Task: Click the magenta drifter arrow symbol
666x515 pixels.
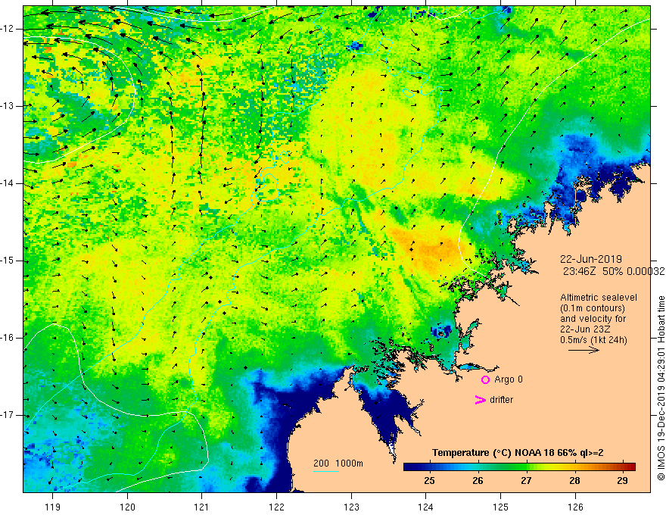Action: coord(480,400)
